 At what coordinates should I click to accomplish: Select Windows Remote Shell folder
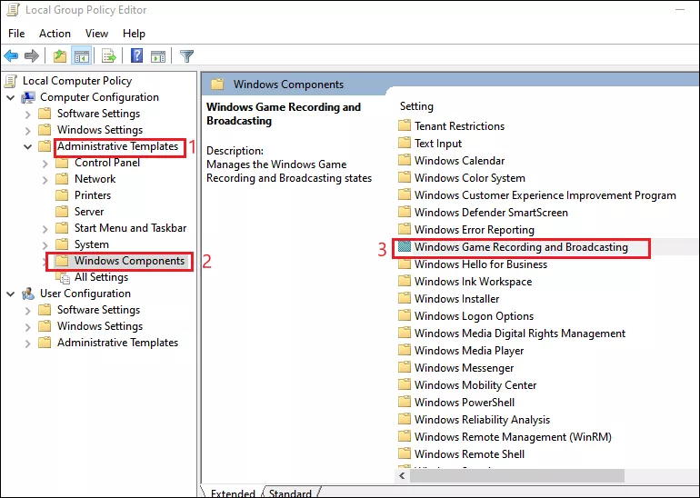click(469, 453)
